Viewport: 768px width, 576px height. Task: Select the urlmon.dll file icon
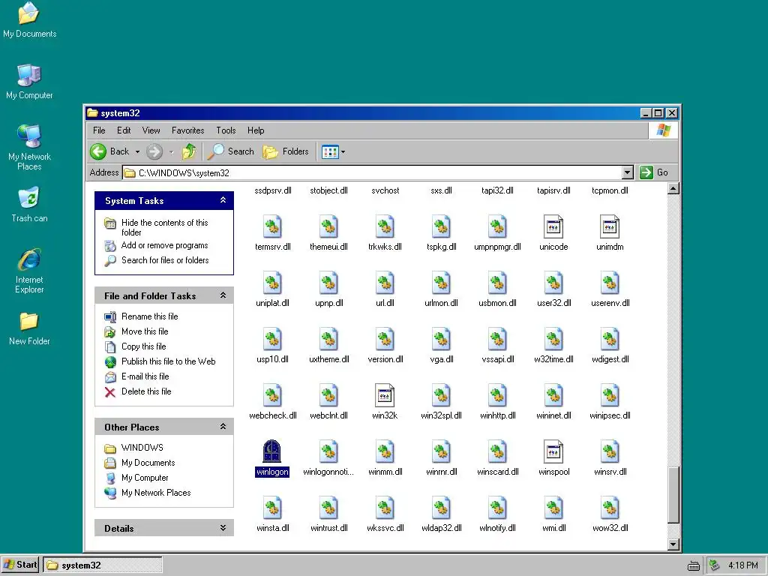441,283
